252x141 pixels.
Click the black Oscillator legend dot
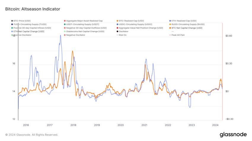(x=117, y=31)
